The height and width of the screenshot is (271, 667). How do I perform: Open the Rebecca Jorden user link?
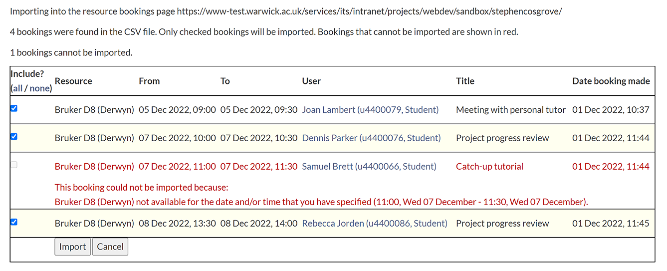pos(375,224)
